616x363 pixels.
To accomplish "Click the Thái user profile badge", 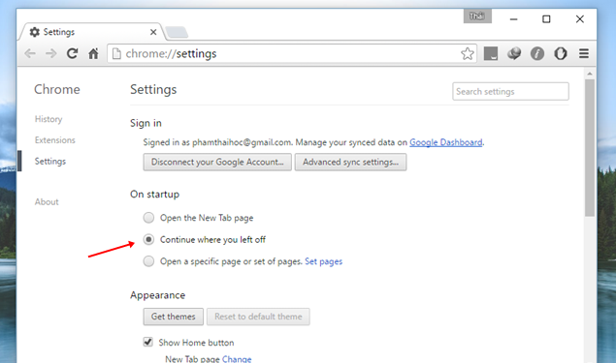I will pyautogui.click(x=477, y=16).
